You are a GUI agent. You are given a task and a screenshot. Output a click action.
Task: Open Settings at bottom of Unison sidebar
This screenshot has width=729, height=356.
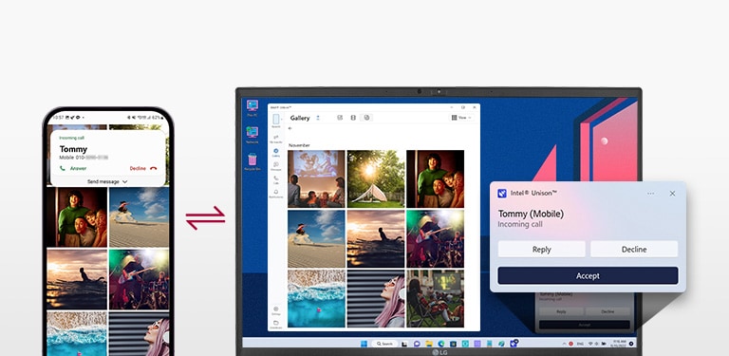click(276, 310)
